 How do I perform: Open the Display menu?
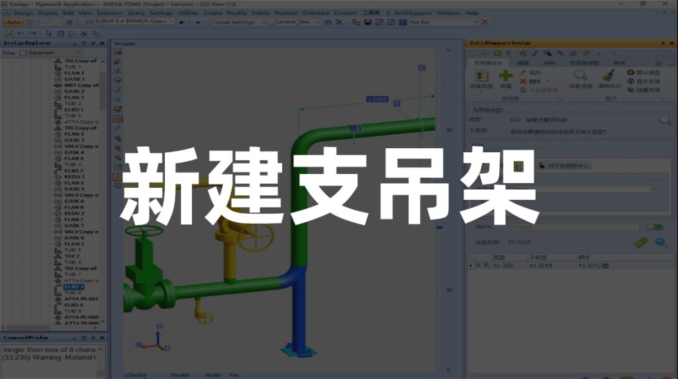[48, 13]
